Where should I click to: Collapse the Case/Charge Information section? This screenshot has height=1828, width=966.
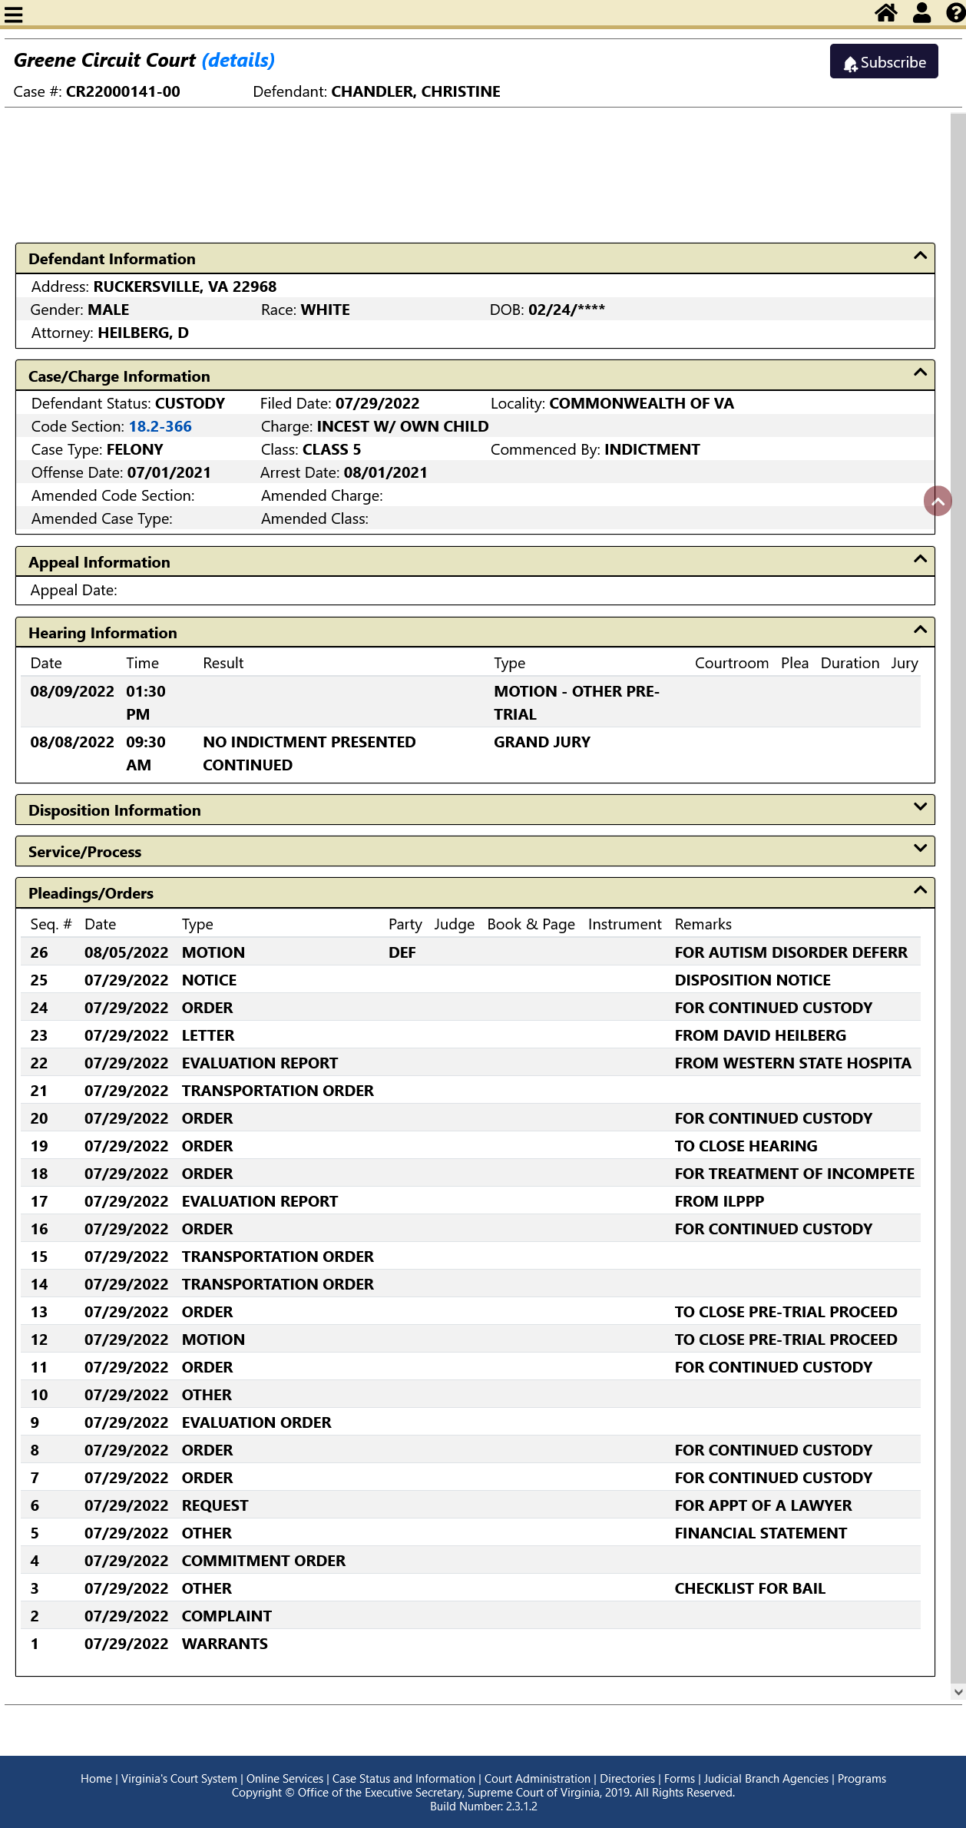pos(920,373)
